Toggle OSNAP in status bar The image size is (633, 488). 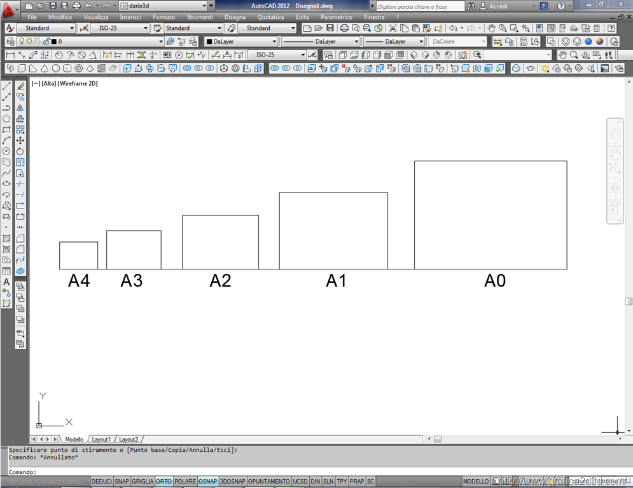207,482
